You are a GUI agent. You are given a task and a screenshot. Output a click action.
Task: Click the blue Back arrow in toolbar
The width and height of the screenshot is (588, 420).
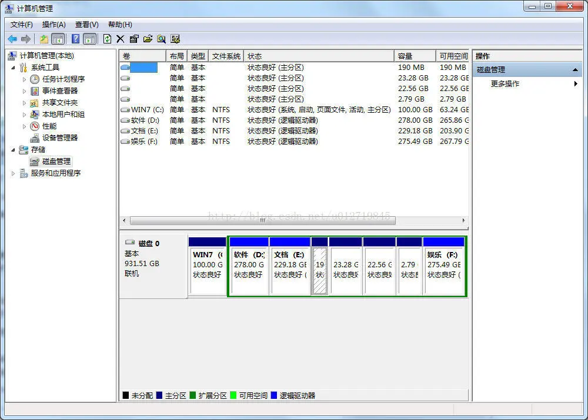point(12,39)
